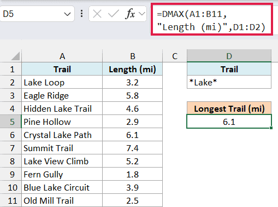
Task: Select row 1 header
Action: tap(11, 69)
